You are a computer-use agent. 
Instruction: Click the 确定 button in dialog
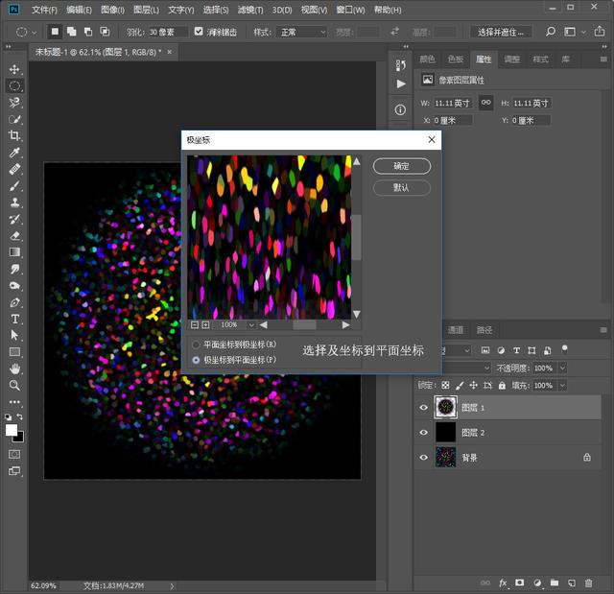401,166
